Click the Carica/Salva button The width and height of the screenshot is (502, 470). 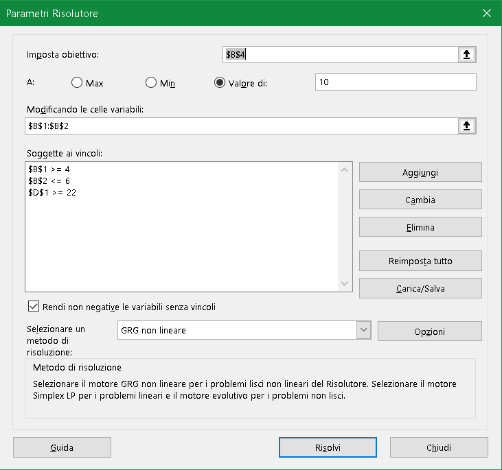click(420, 288)
